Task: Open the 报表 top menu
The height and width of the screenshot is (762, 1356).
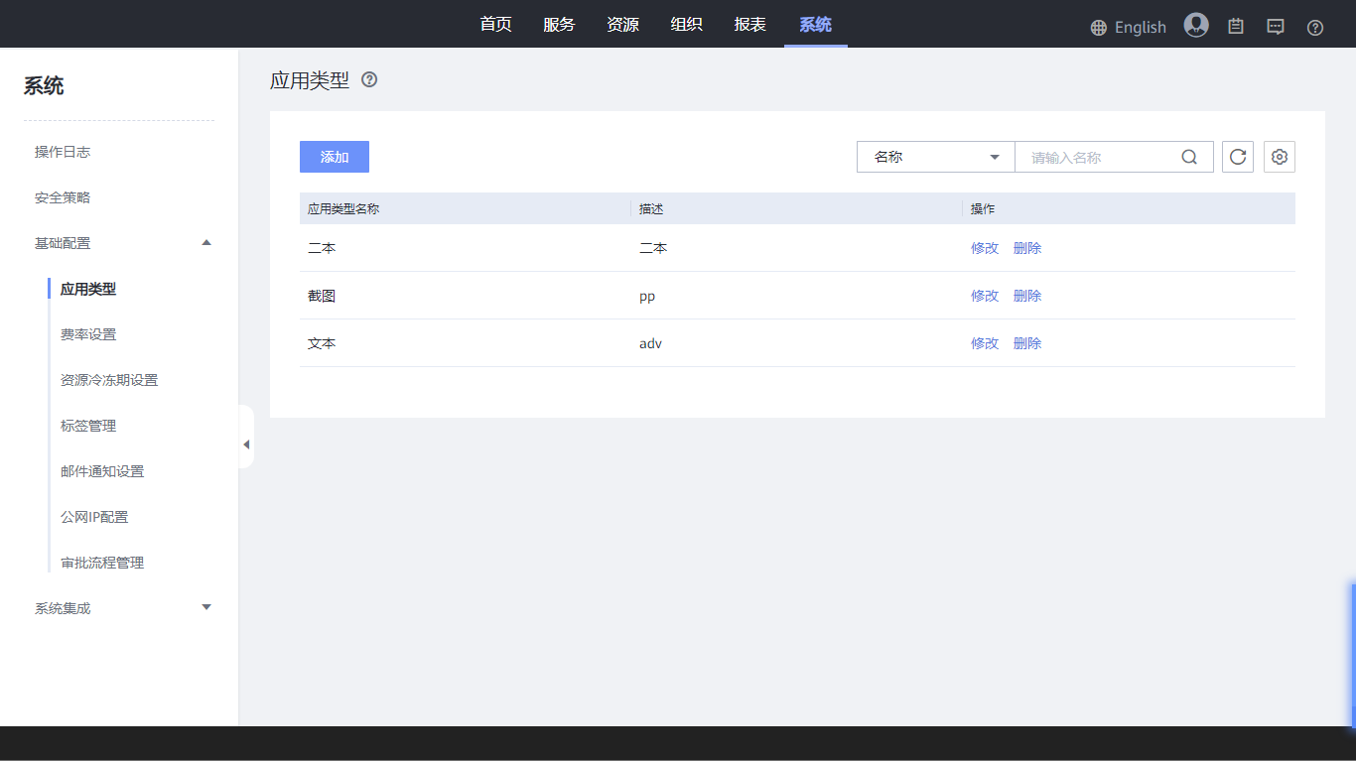Action: (749, 25)
